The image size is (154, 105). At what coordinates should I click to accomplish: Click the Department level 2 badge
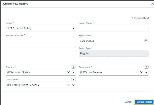coord(146,67)
